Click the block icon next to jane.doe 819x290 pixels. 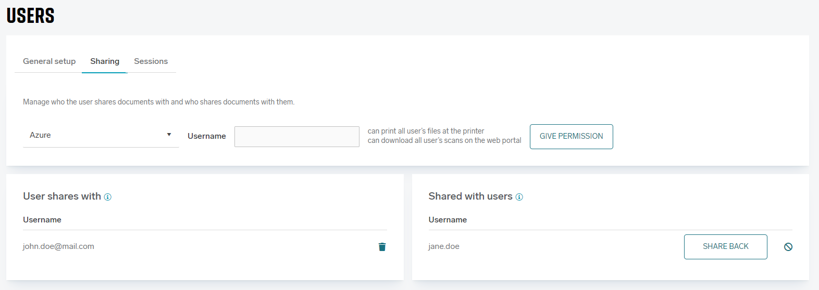click(x=788, y=247)
